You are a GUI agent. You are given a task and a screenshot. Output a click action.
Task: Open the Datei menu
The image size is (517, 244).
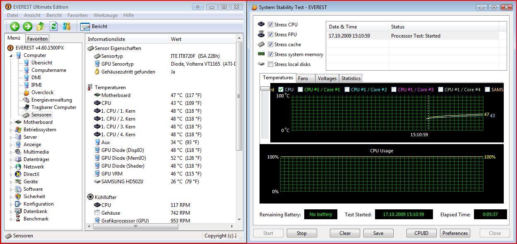point(13,15)
